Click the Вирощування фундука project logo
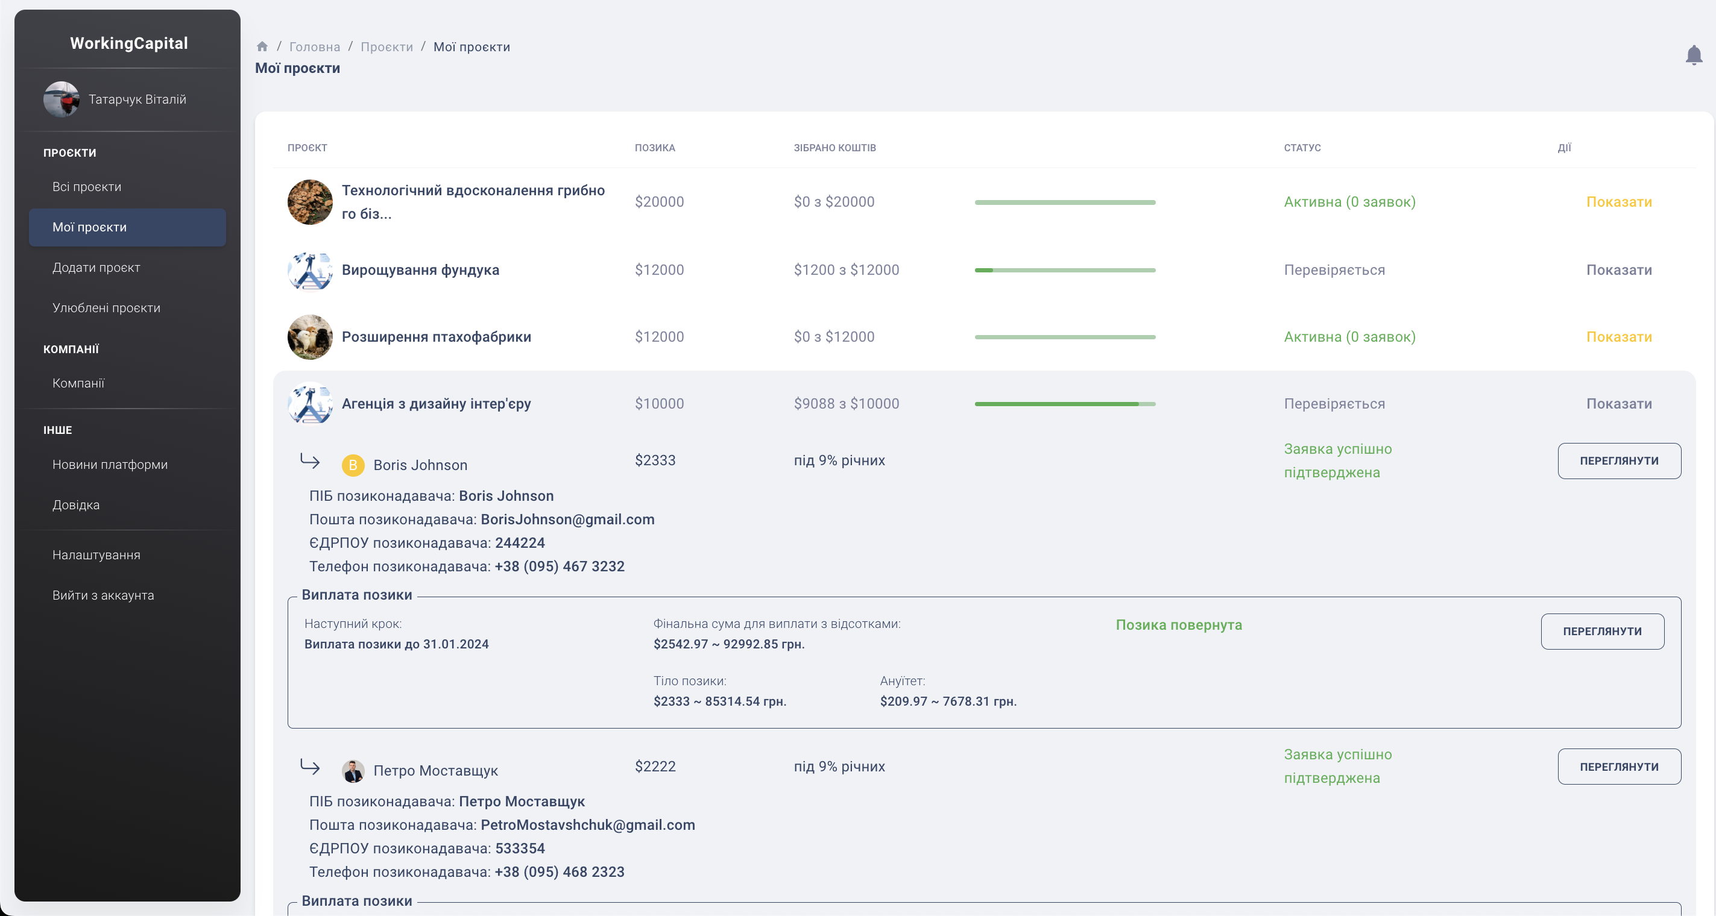Image resolution: width=1716 pixels, height=916 pixels. point(310,270)
